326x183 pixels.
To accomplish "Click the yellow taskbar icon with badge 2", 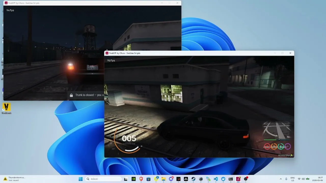I will pos(156,179).
